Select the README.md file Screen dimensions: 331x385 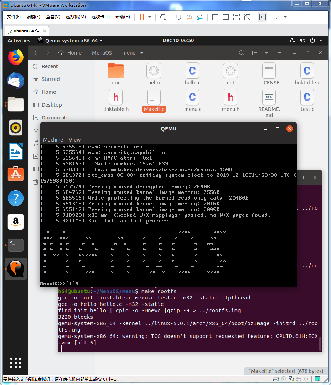point(269,103)
